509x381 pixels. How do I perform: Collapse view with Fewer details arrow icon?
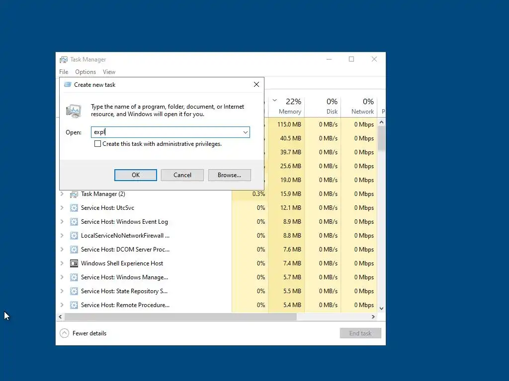pos(64,333)
